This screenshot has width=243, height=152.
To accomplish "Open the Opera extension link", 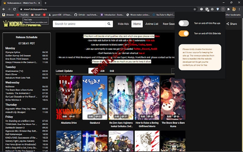I will [149, 45].
